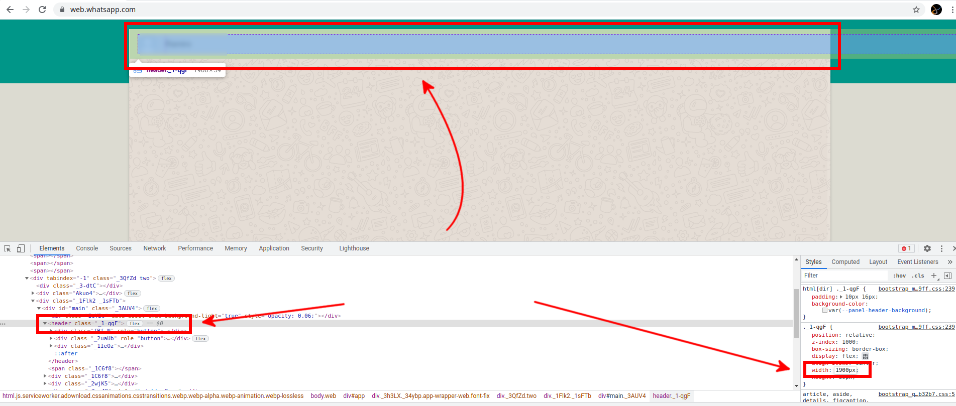Expand the div class Akuo4 node
The width and height of the screenshot is (956, 406).
33,294
